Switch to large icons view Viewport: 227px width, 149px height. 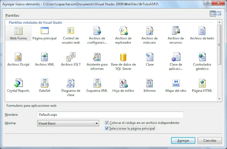213,13
